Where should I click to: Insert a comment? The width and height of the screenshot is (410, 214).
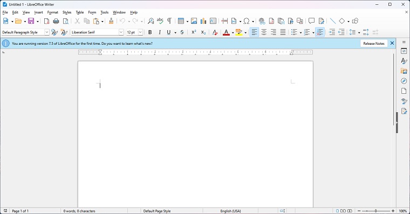click(311, 21)
